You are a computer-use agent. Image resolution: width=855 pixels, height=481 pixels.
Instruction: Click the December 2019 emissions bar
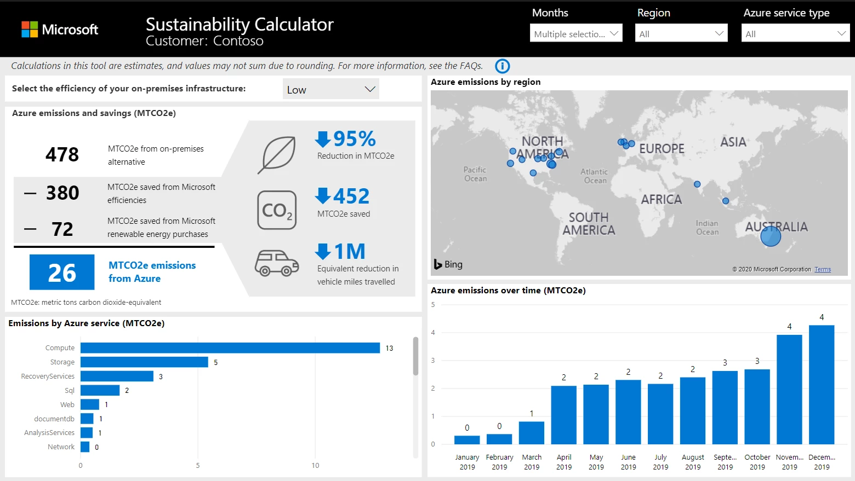tap(821, 385)
